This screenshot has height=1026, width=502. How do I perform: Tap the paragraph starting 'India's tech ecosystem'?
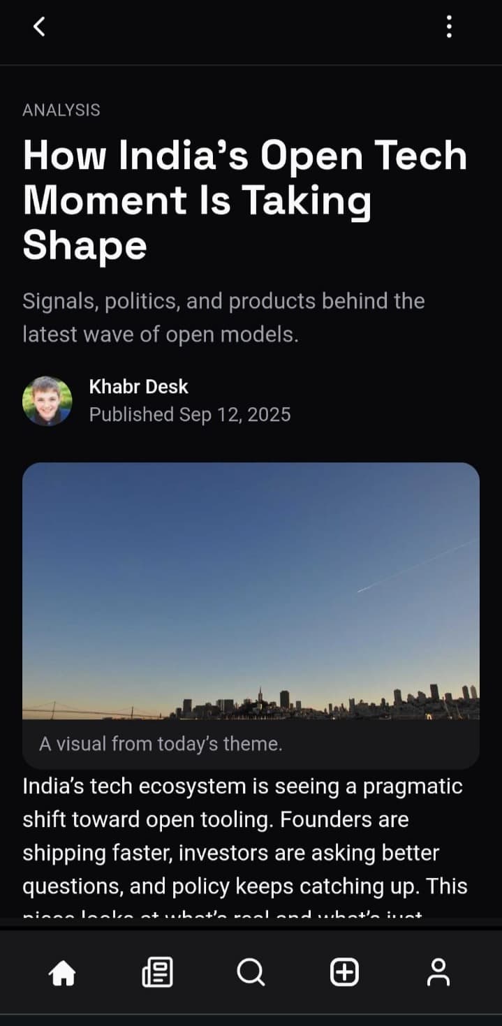coord(245,844)
